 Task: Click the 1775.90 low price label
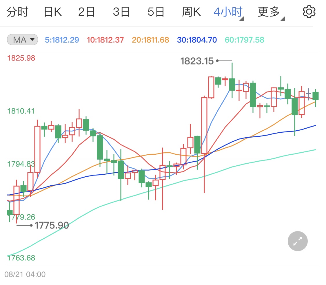tap(52, 225)
